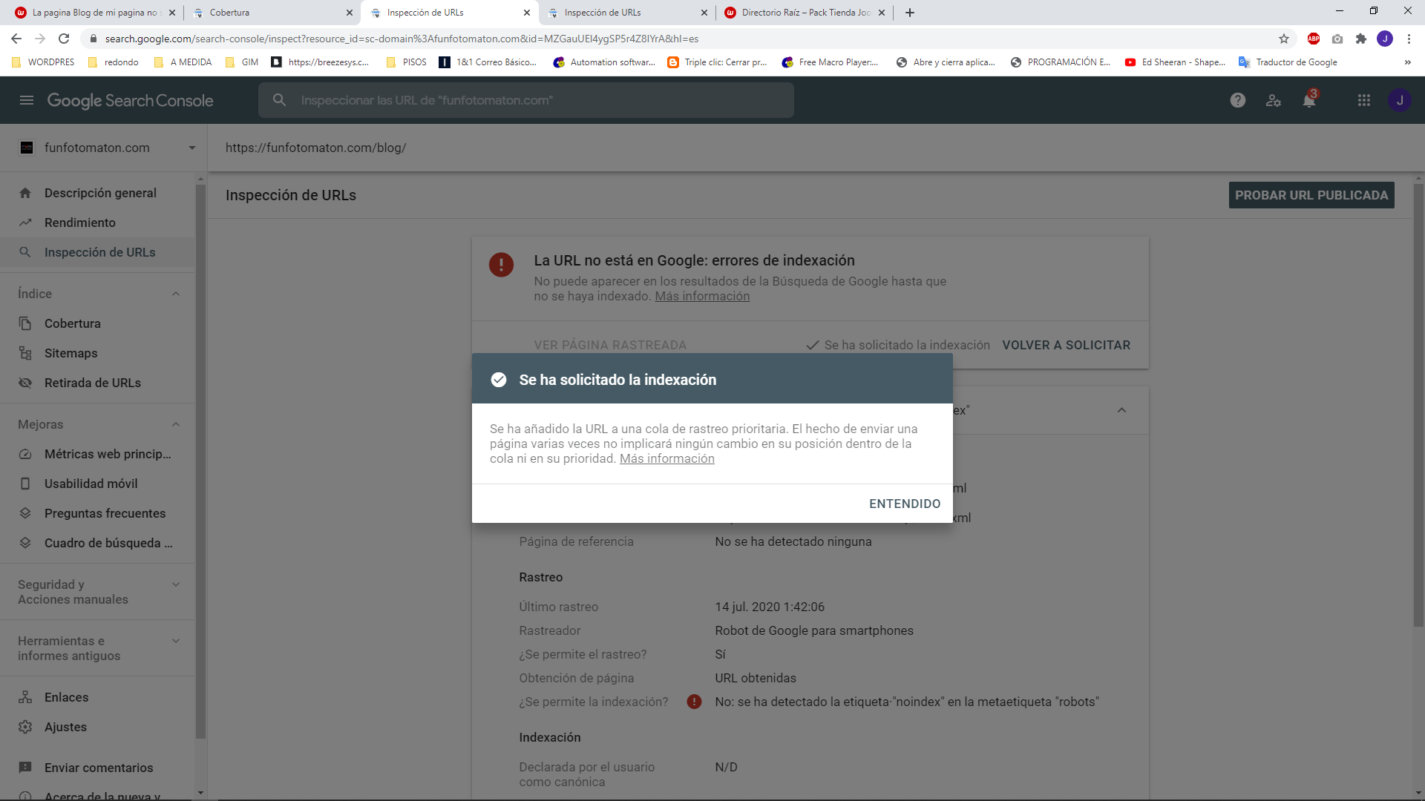Click the sidebar scroll-down arrow
The image size is (1425, 801).
click(x=200, y=793)
